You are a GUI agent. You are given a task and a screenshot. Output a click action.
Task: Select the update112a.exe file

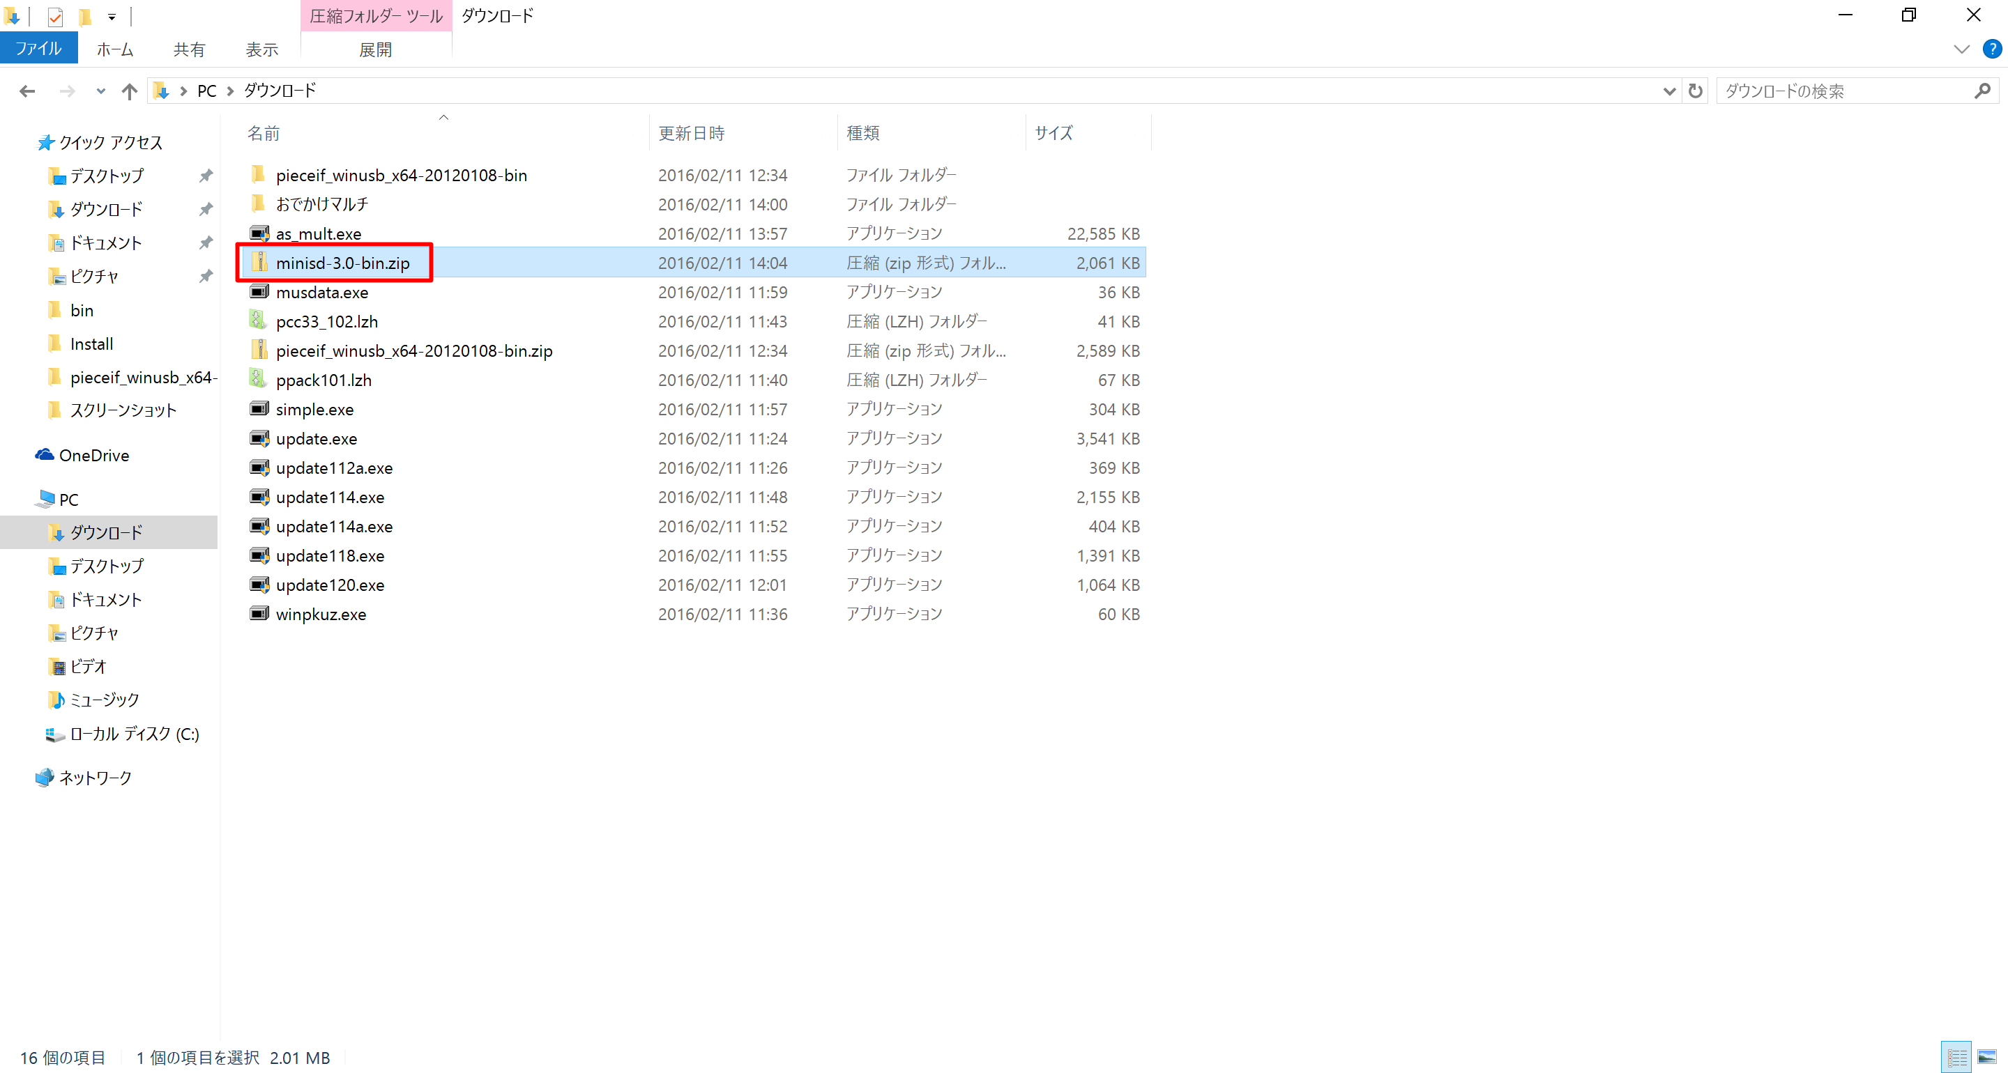(x=334, y=468)
